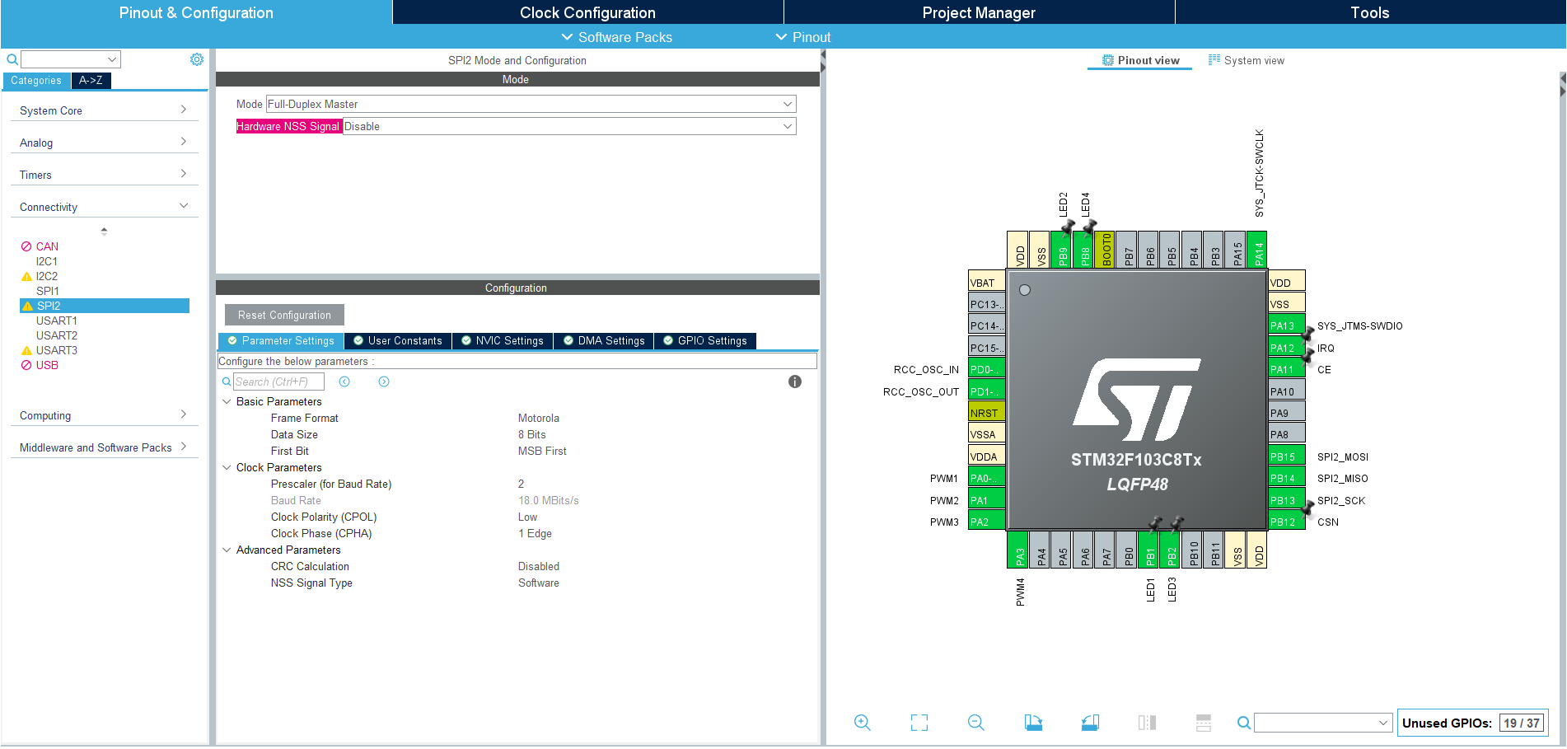Select the Parameter Settings tab
The height and width of the screenshot is (749, 1567).
pos(281,341)
